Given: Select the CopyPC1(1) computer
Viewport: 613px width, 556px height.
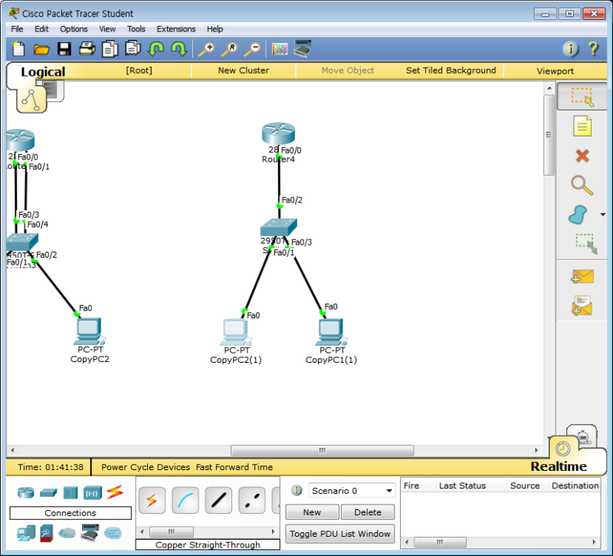Looking at the screenshot, I should point(331,332).
